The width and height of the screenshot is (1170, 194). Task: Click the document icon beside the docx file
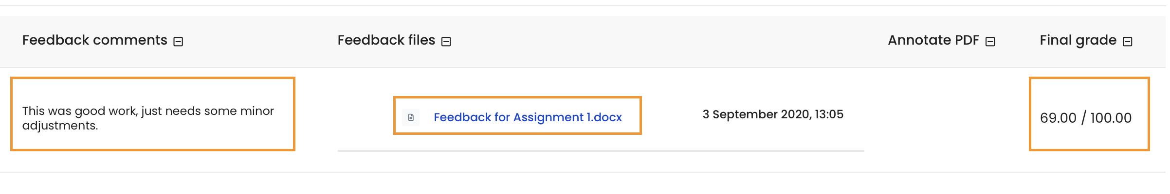pyautogui.click(x=411, y=117)
